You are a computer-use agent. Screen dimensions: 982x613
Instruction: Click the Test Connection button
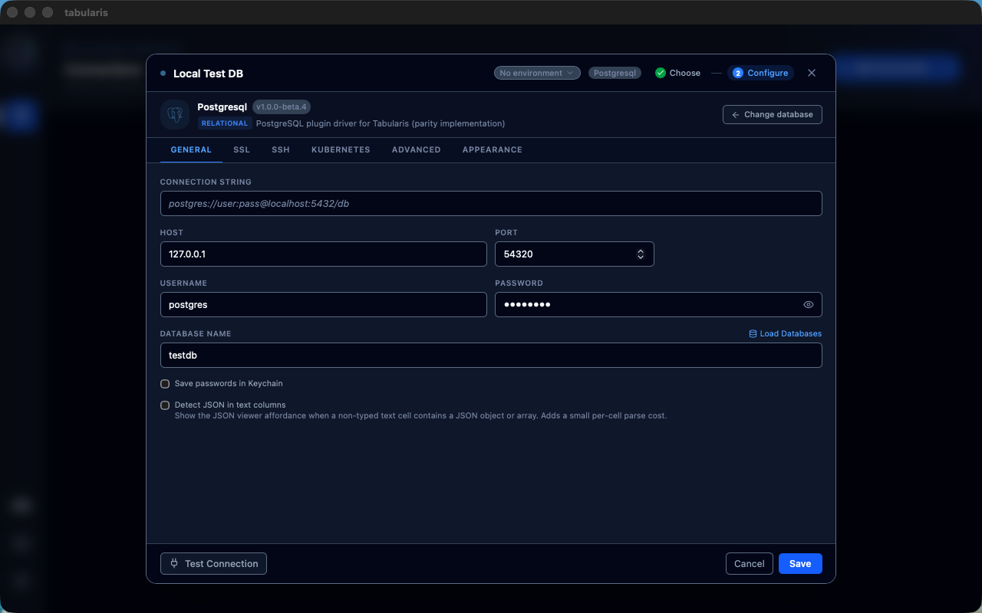point(213,564)
